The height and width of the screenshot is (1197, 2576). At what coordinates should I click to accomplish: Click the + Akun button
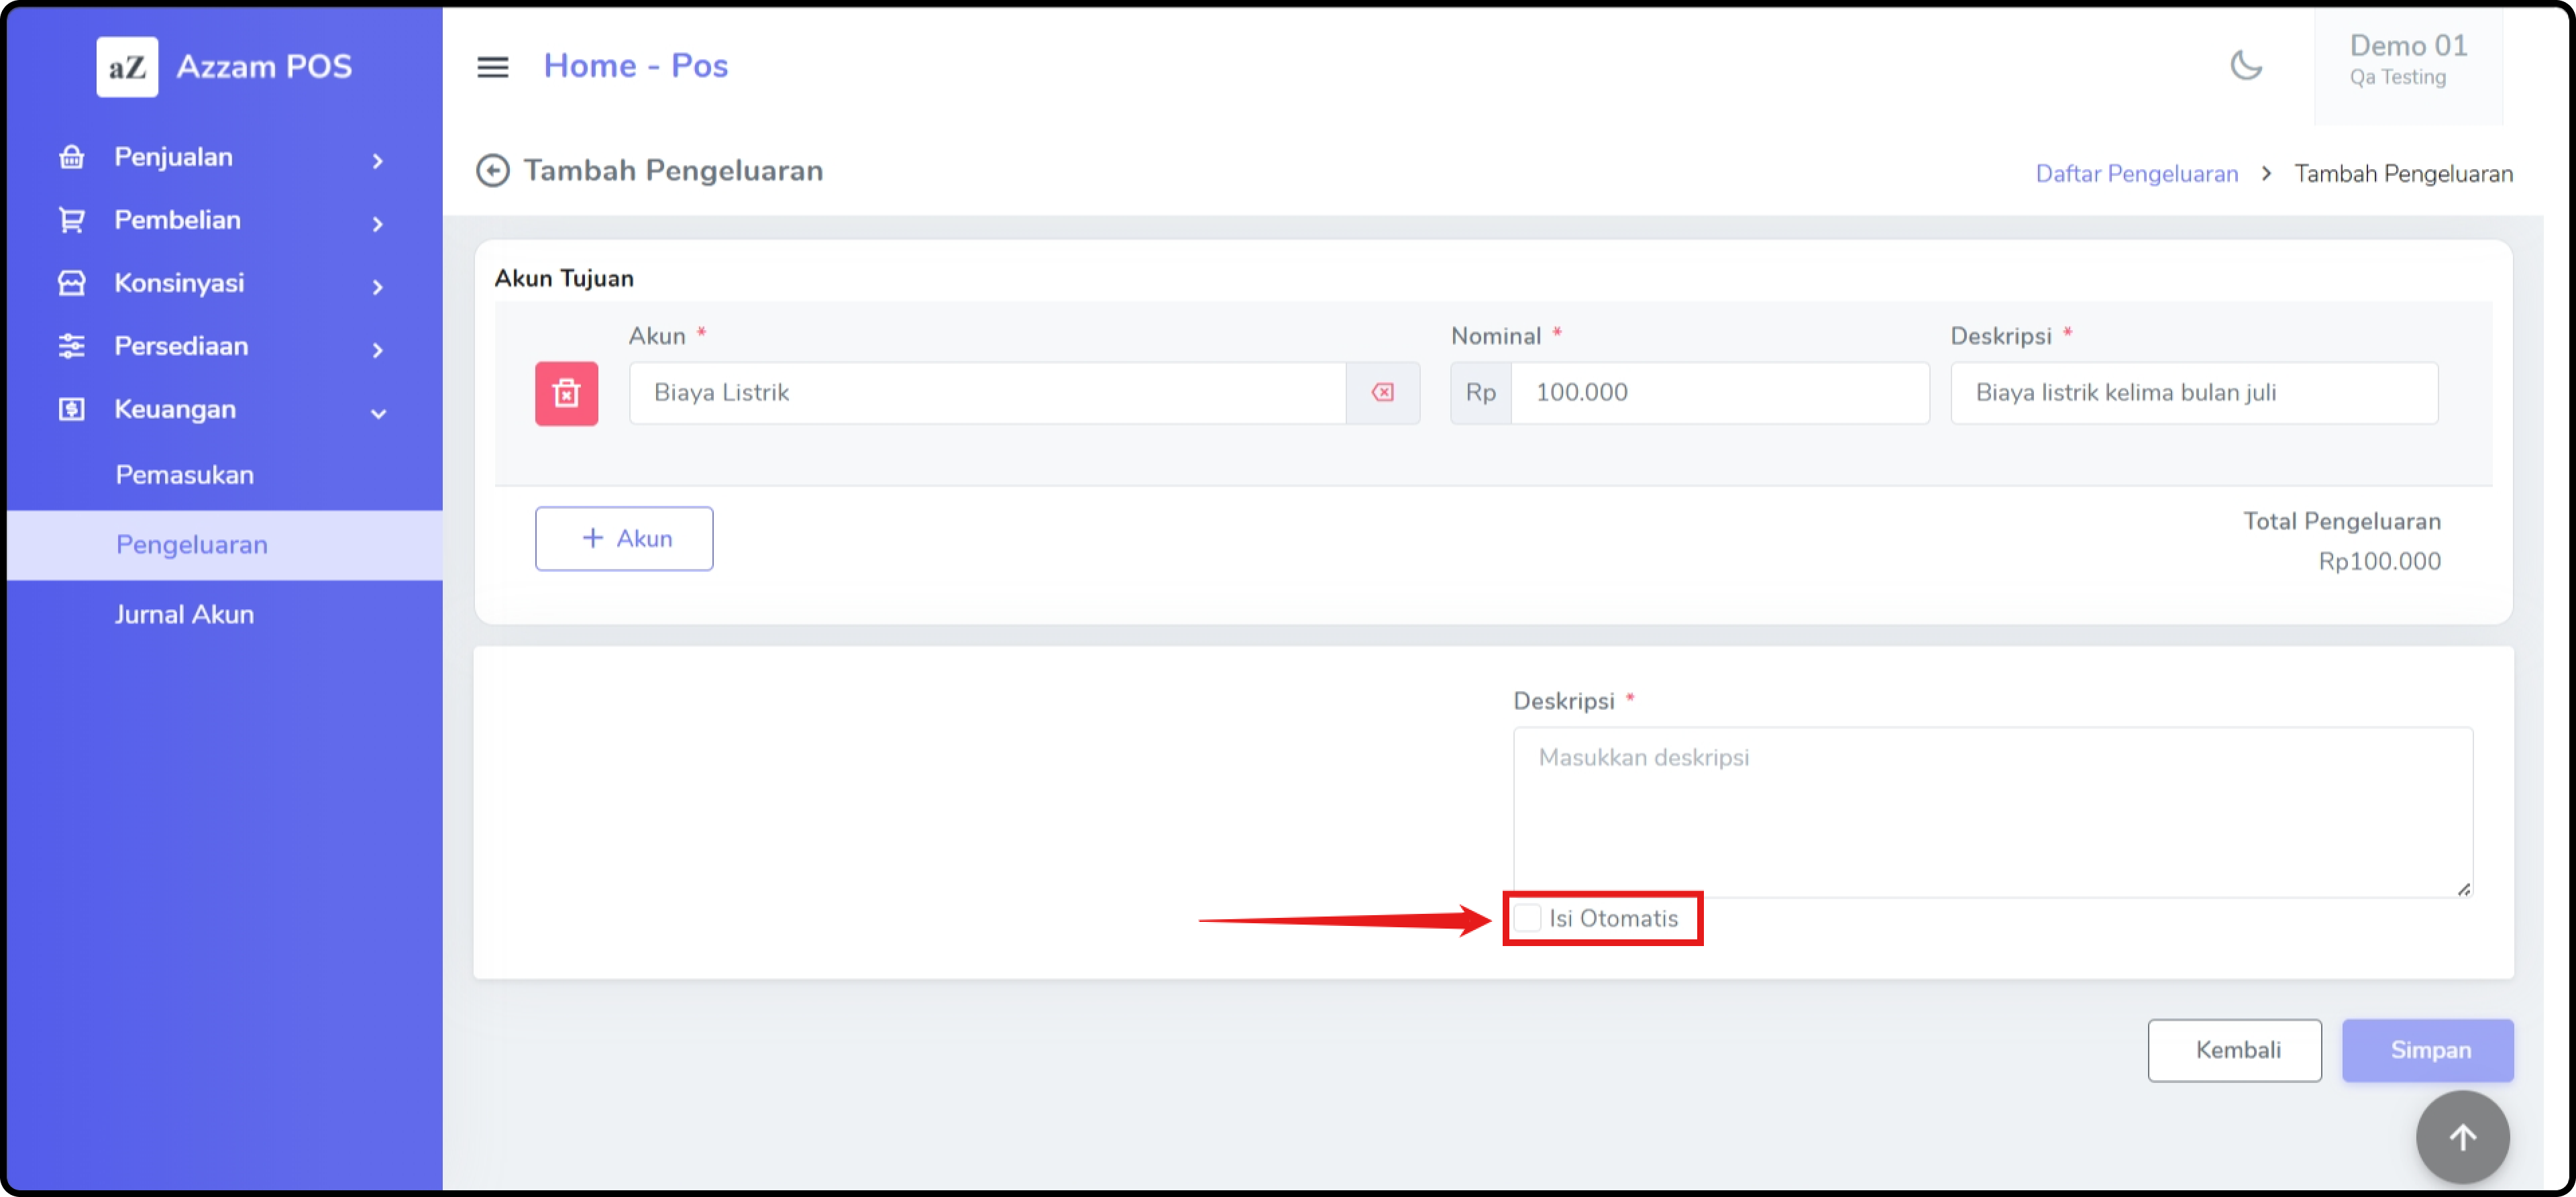(624, 539)
